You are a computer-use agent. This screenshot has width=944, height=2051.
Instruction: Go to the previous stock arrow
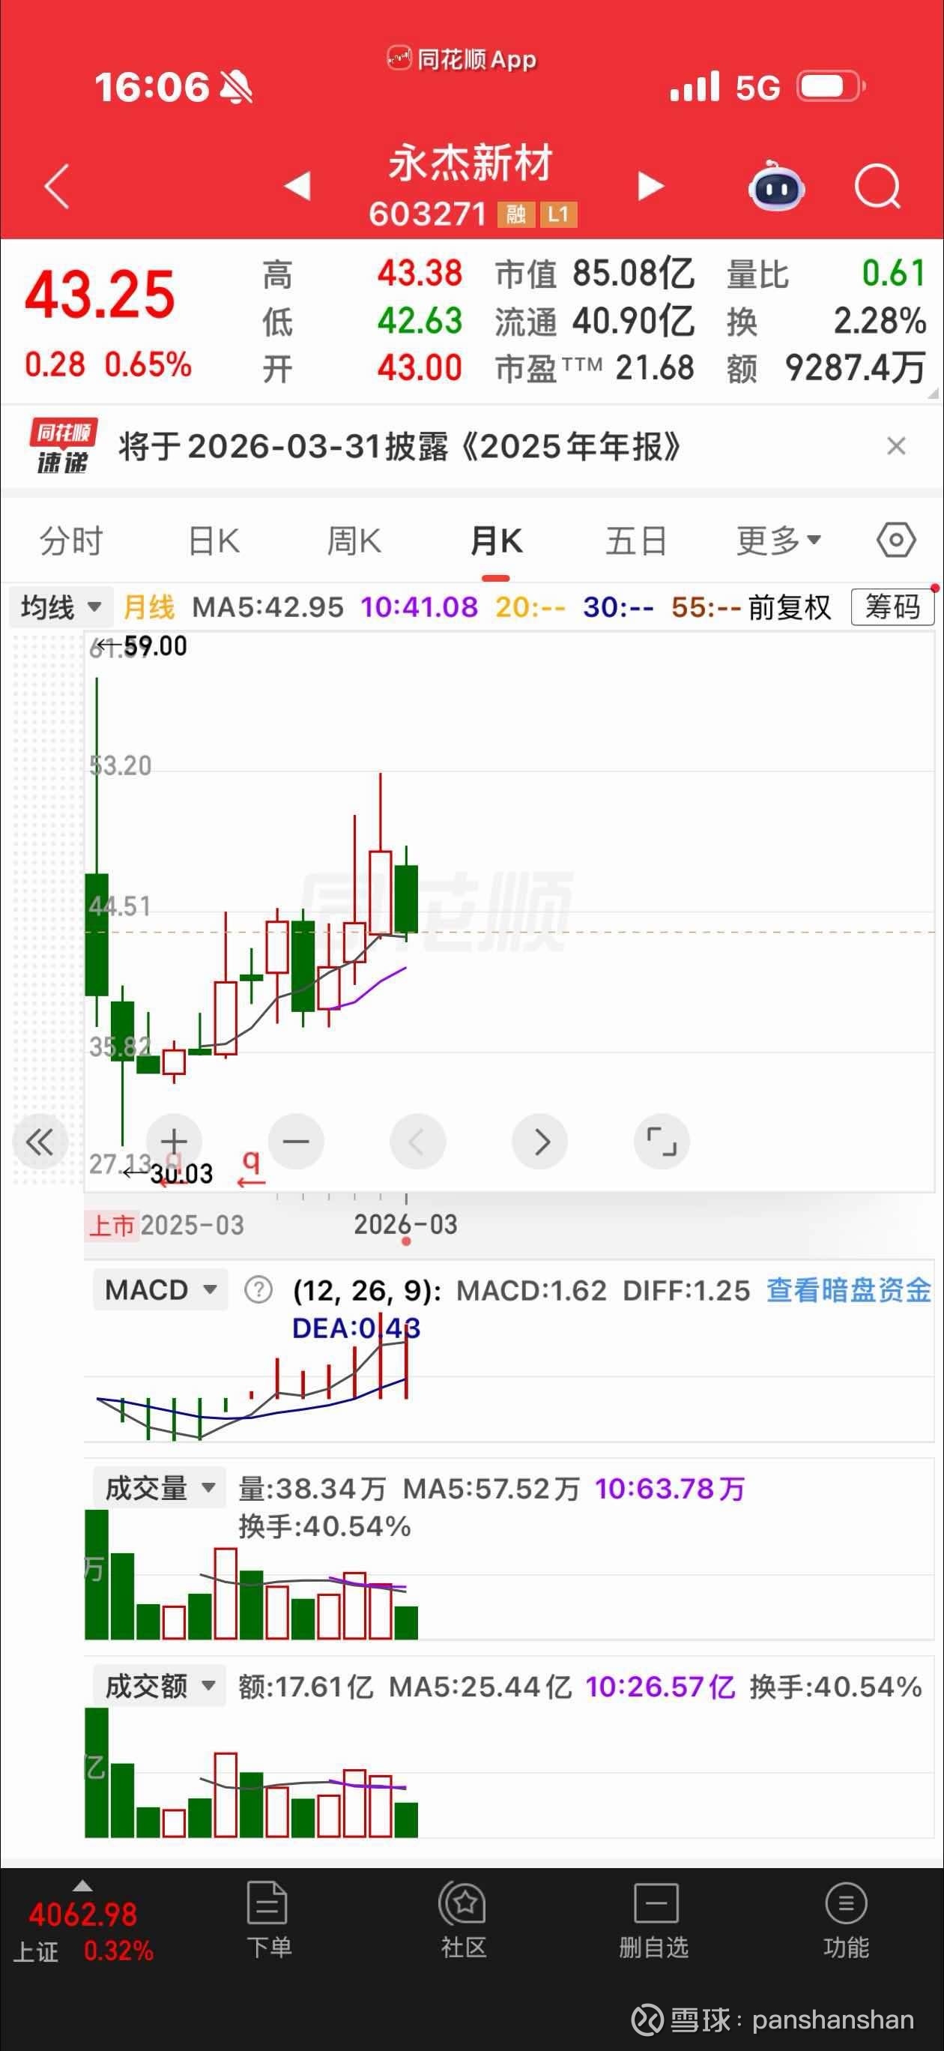pyautogui.click(x=297, y=187)
